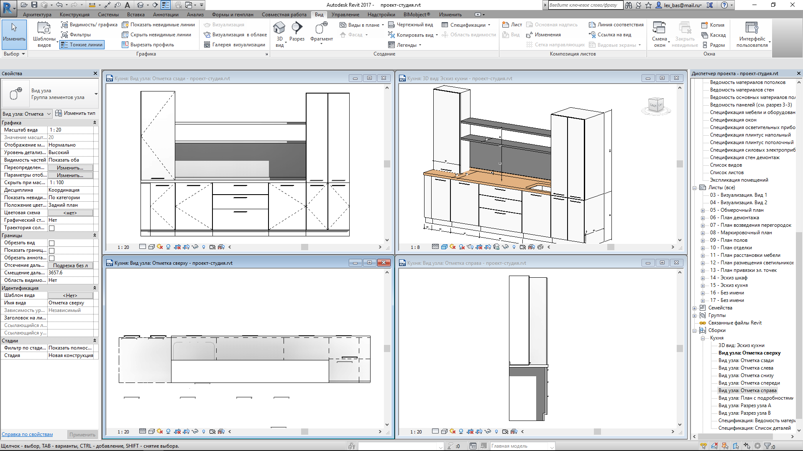Select Вид узла: Отметка слева in project browser
This screenshot has width=803, height=451.
point(746,368)
